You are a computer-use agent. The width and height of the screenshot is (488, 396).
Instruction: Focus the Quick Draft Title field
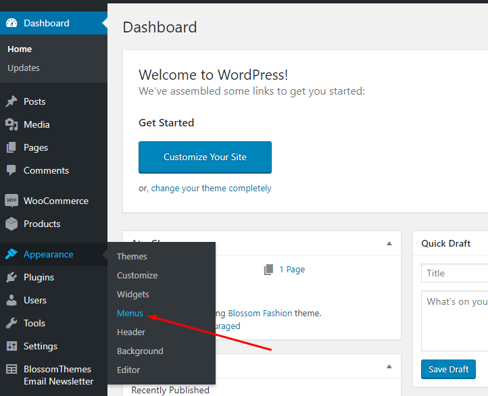[x=454, y=273]
